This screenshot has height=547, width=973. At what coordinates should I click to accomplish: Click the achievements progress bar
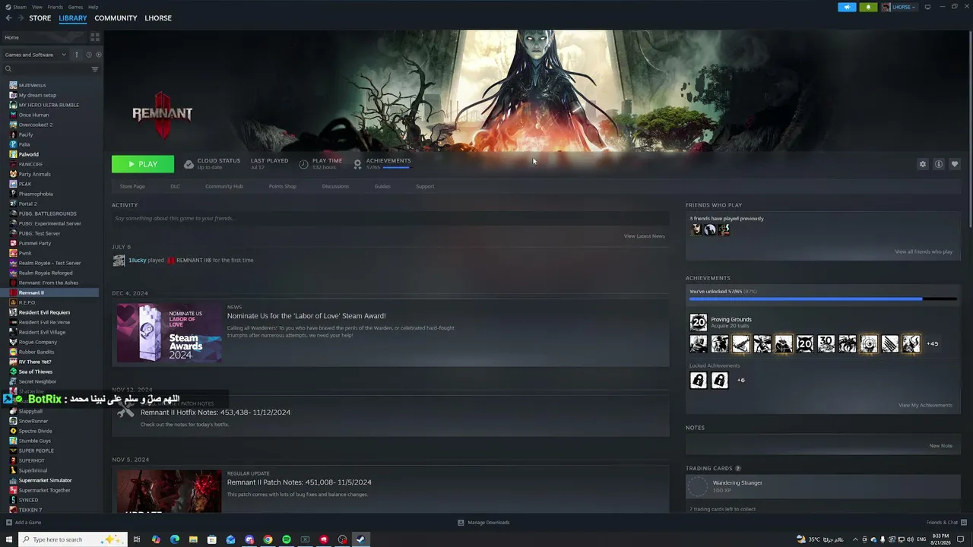tap(823, 299)
